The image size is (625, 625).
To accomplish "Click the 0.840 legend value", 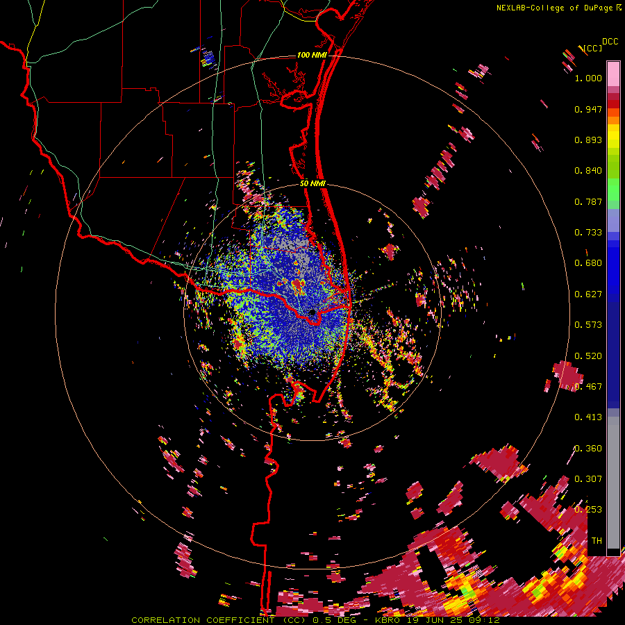I will 588,171.
